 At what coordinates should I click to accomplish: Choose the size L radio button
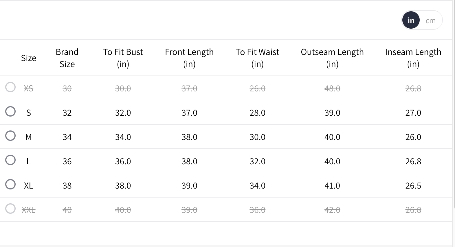(10, 160)
